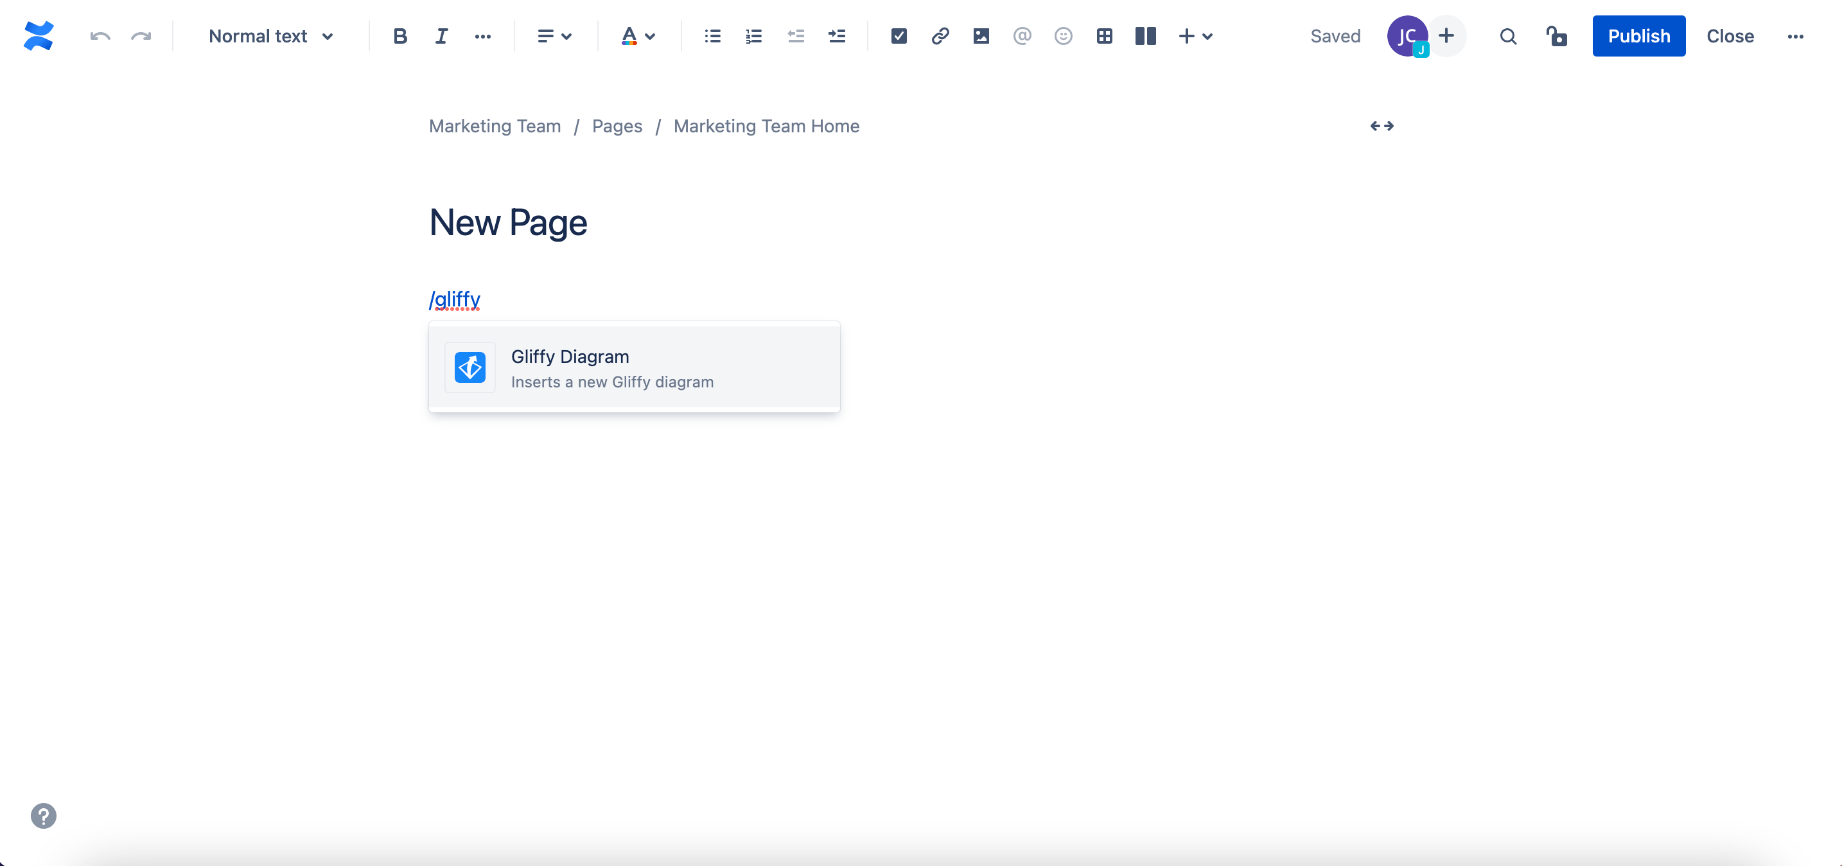Open the Marketing Team home page
The image size is (1842, 866).
[x=766, y=126]
